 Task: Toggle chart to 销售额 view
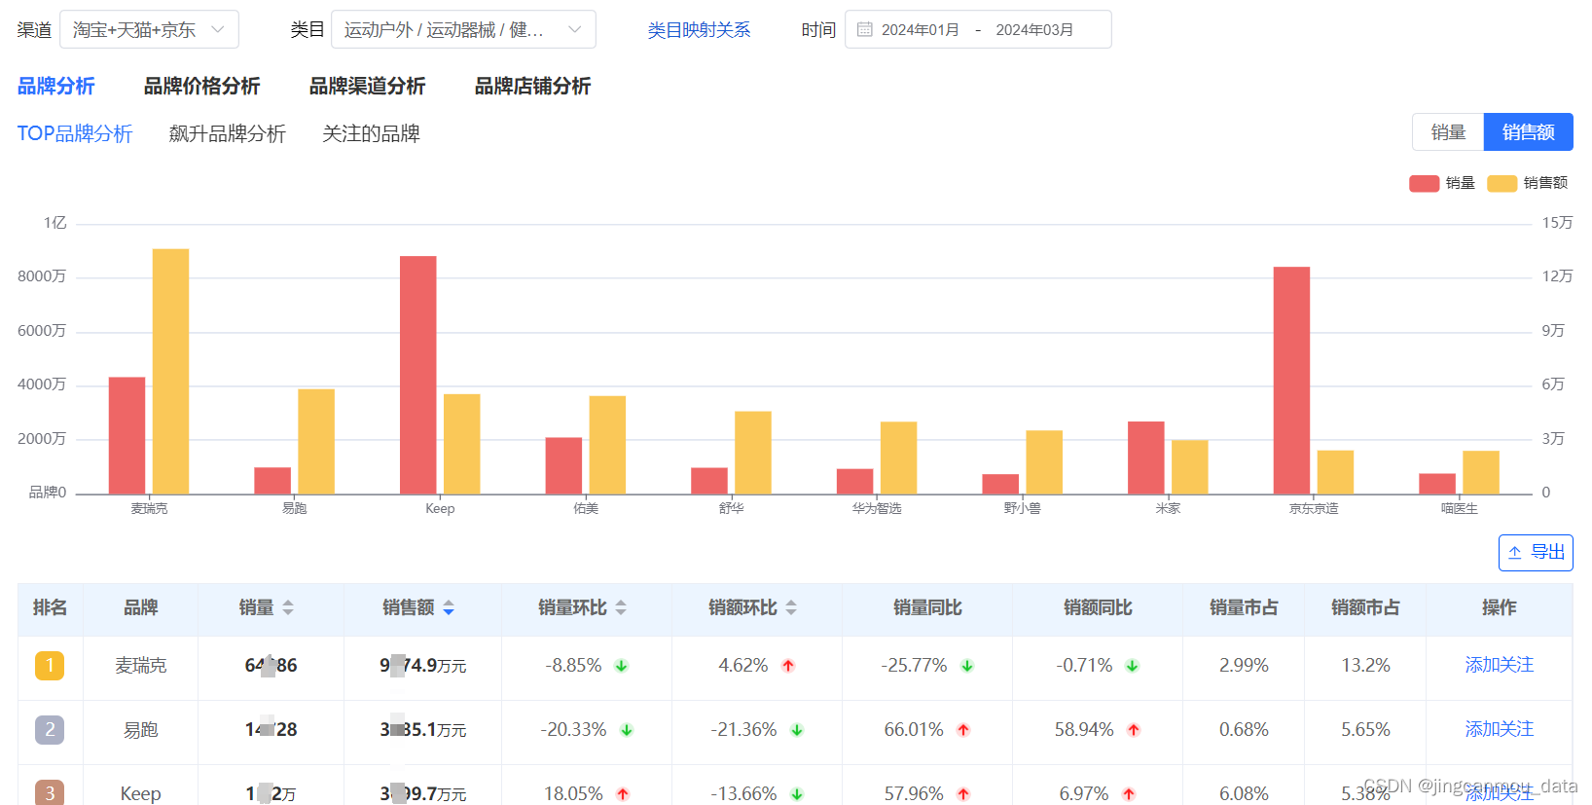[1528, 132]
